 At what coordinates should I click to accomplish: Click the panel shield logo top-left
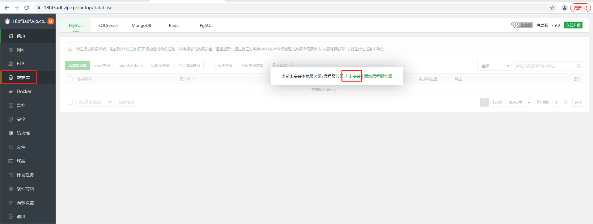pyautogui.click(x=7, y=21)
